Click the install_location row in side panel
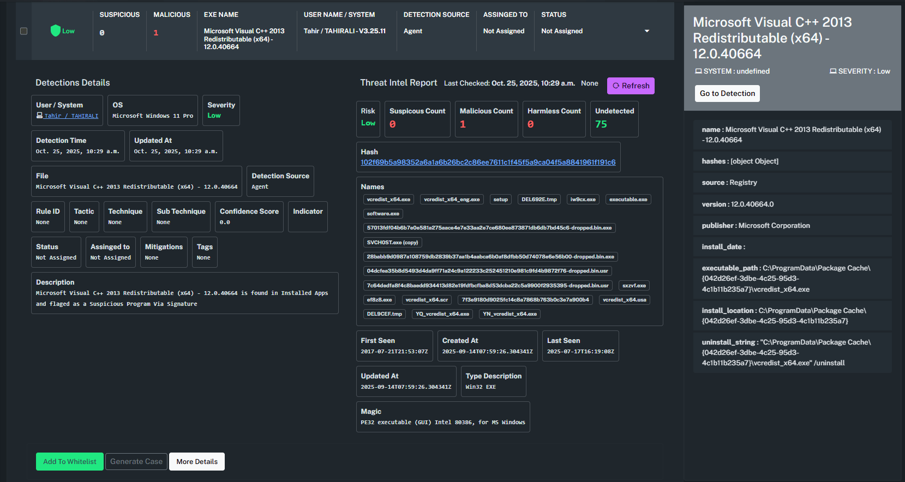This screenshot has height=482, width=905. pos(793,316)
